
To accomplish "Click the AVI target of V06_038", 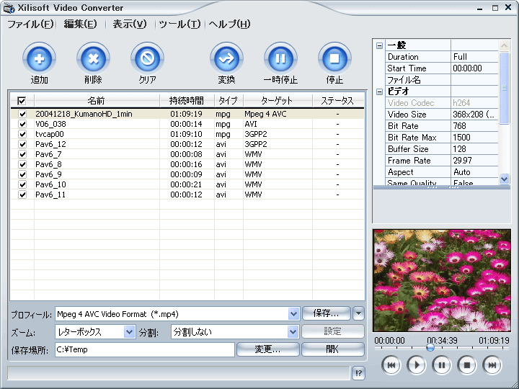I will [251, 124].
